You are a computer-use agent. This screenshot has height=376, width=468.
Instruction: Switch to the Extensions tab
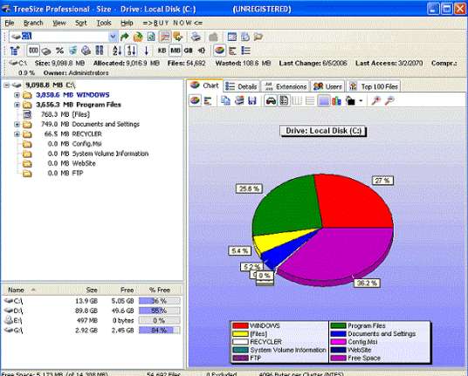click(286, 86)
